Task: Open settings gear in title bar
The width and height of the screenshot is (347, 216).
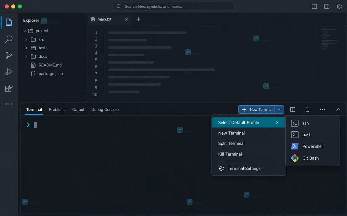Action: [x=339, y=6]
